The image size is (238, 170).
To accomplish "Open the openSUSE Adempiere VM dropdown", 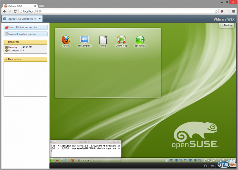I will pos(22,19).
